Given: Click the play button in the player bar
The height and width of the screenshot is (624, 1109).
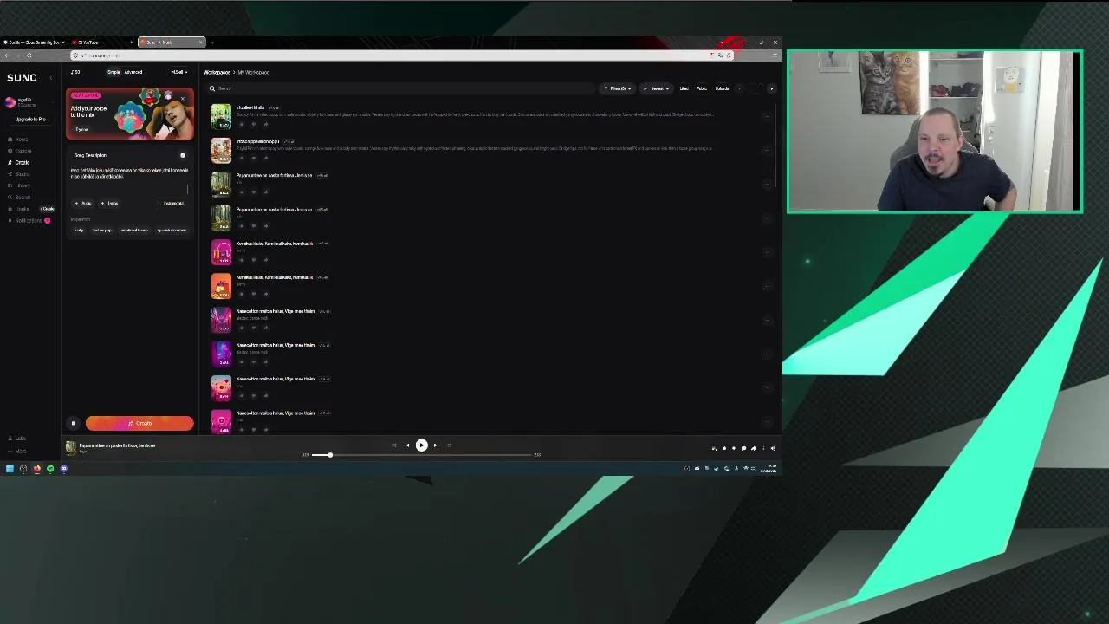Looking at the screenshot, I should click(x=421, y=445).
